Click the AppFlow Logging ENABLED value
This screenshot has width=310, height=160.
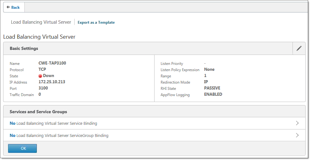point(213,94)
